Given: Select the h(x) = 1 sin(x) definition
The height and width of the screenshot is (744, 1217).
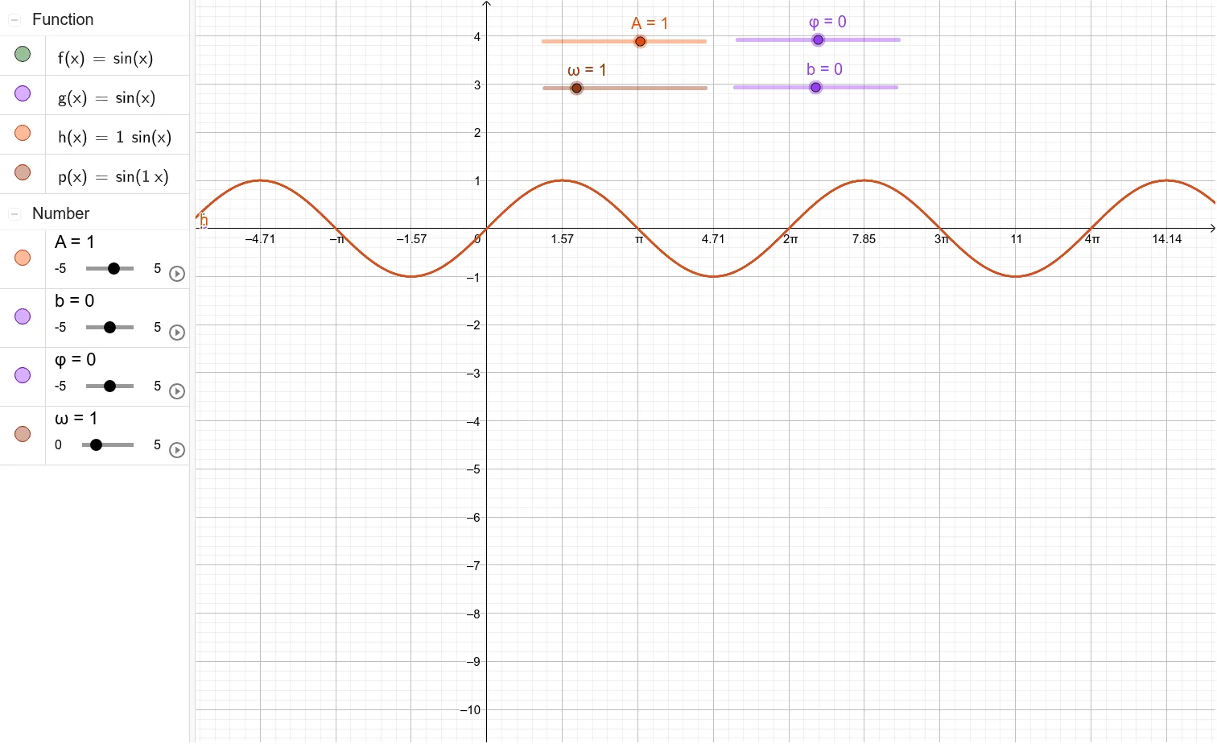Looking at the screenshot, I should 114,137.
